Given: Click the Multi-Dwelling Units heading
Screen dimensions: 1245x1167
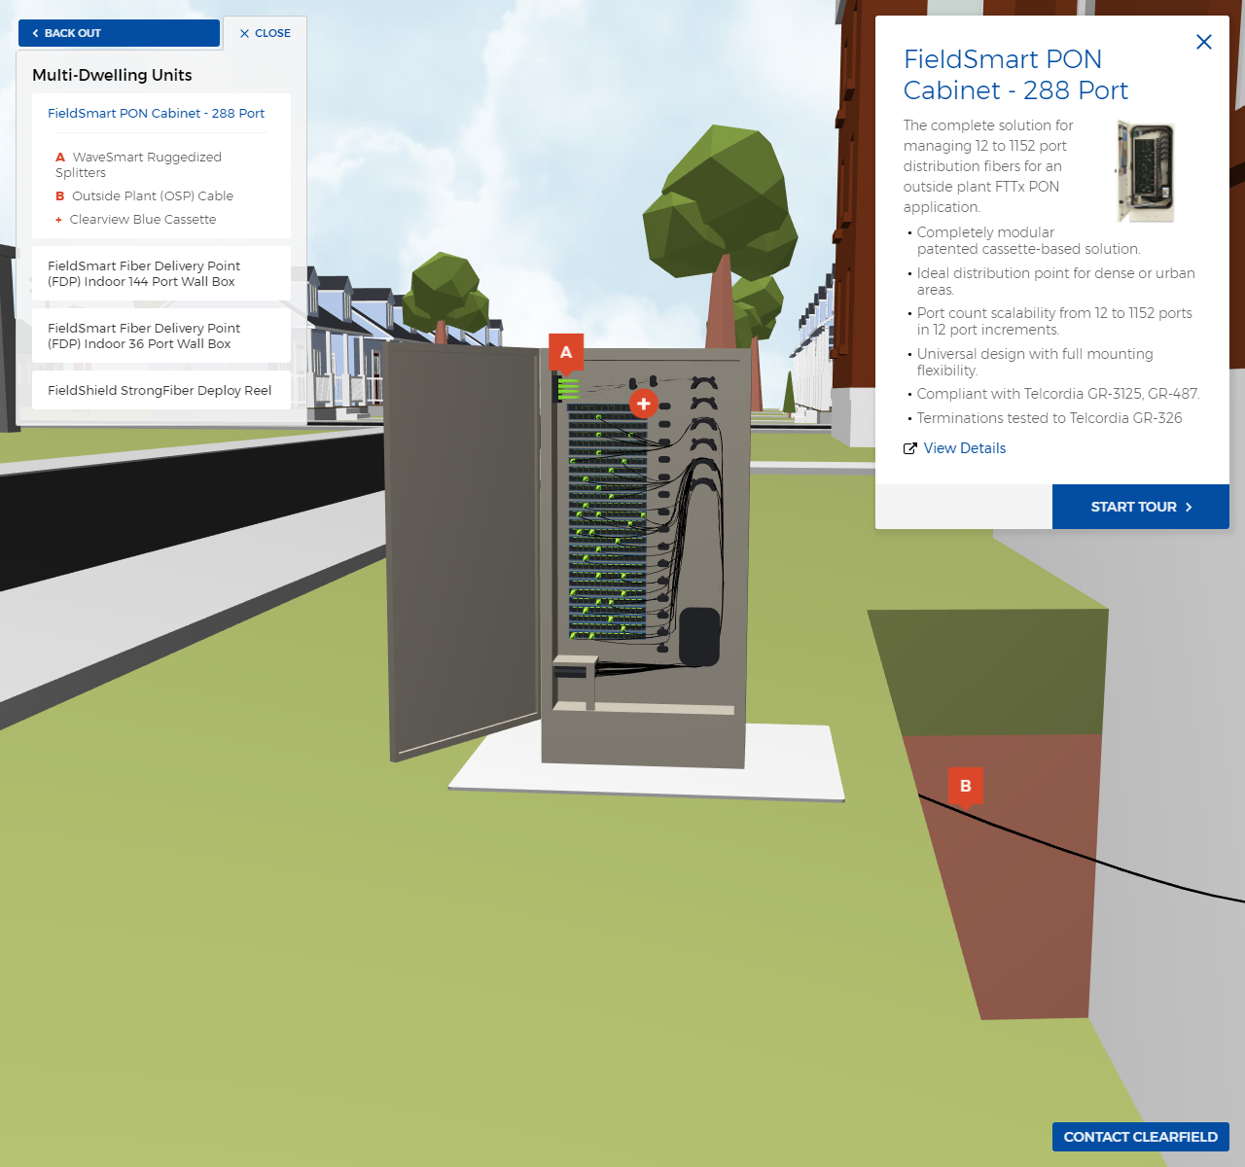Looking at the screenshot, I should [112, 75].
